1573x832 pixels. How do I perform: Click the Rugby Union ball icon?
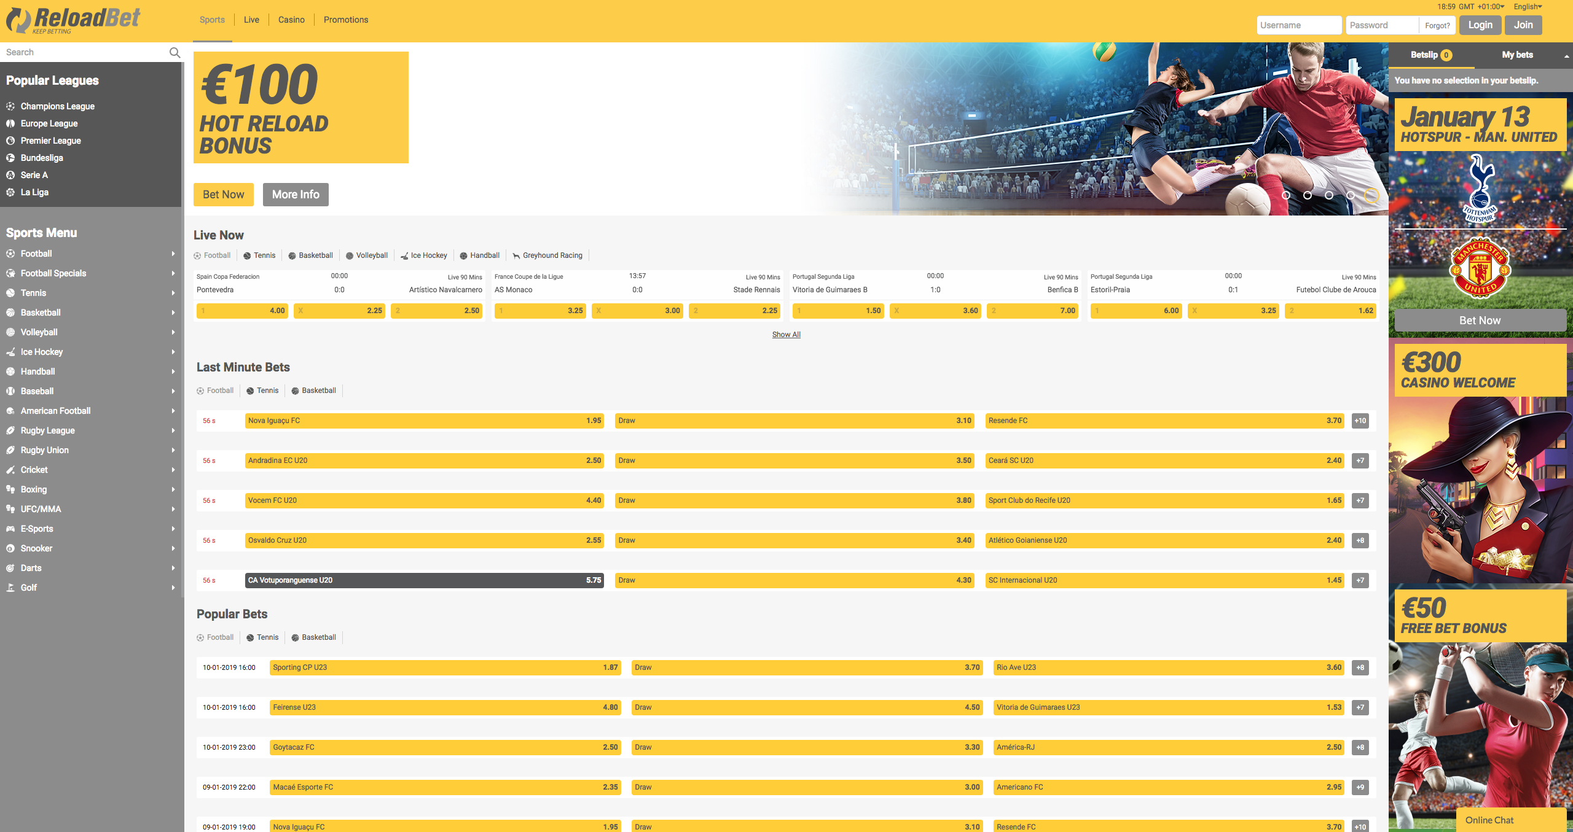(x=10, y=450)
